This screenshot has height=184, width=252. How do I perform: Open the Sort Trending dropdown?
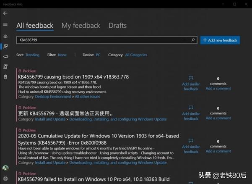(x=32, y=55)
